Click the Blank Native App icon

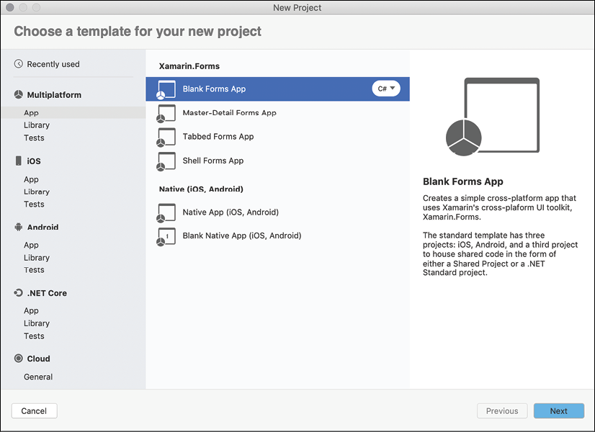(x=166, y=236)
